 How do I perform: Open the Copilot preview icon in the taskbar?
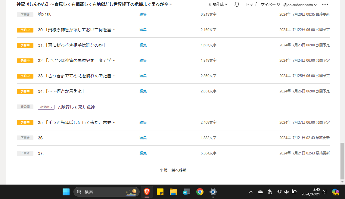(335, 191)
